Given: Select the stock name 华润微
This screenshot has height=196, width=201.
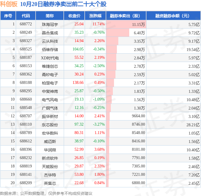Looking at the screenshot, I should [x=50, y=150].
